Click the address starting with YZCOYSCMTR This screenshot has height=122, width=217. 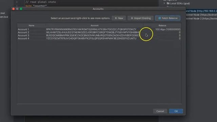coord(91,38)
